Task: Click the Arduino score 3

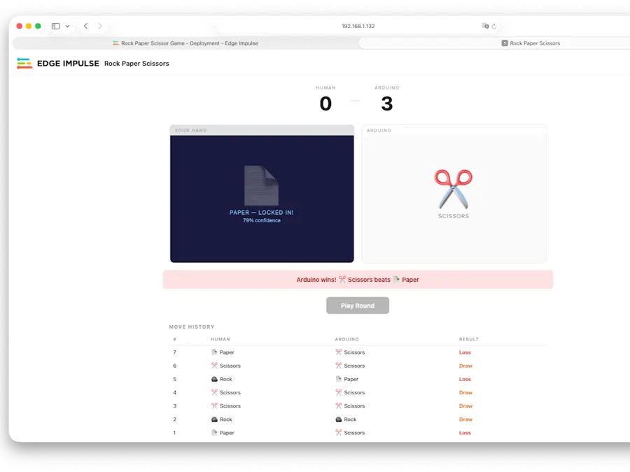Action: [386, 104]
